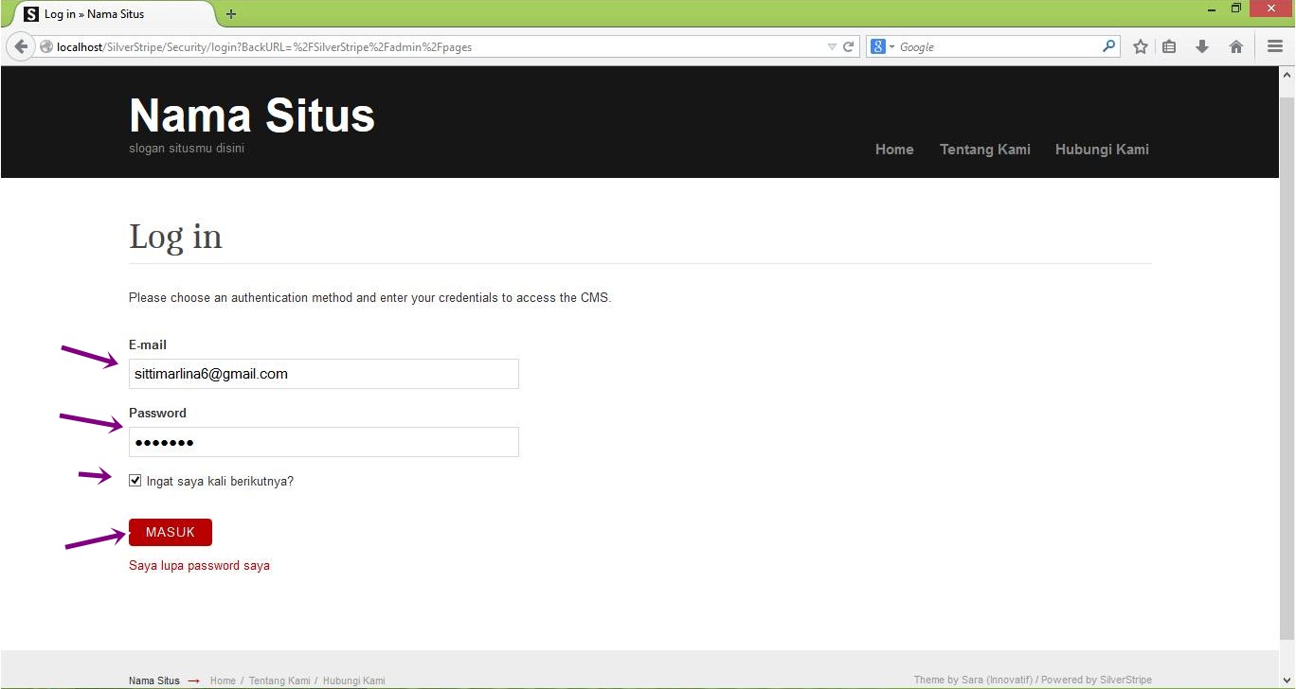Open the Firefox hamburger menu
This screenshot has height=689, width=1296.
pos(1275,46)
